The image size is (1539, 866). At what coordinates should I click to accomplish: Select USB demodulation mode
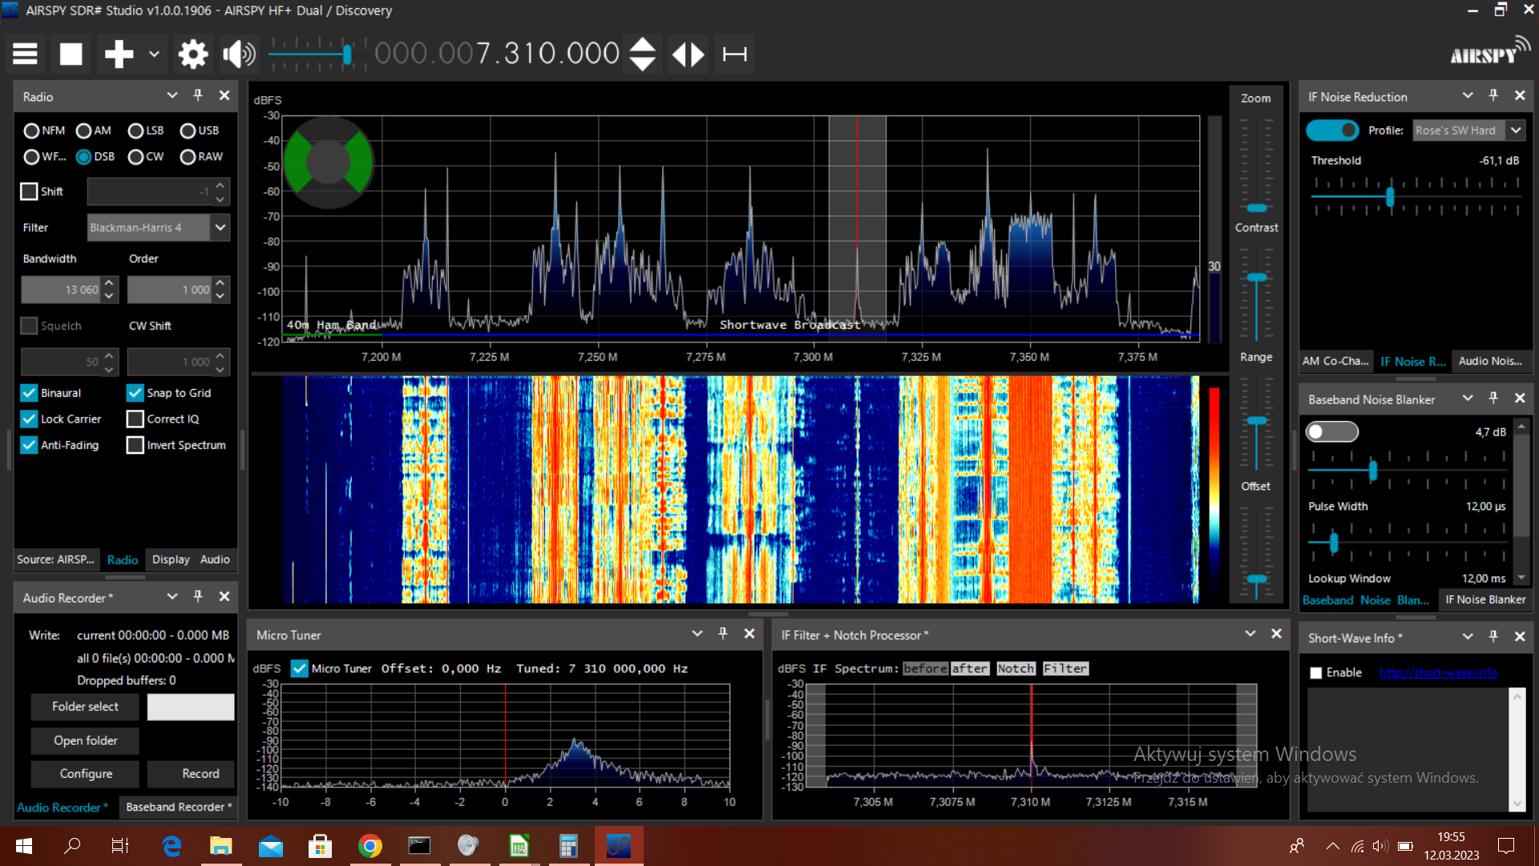coord(200,131)
